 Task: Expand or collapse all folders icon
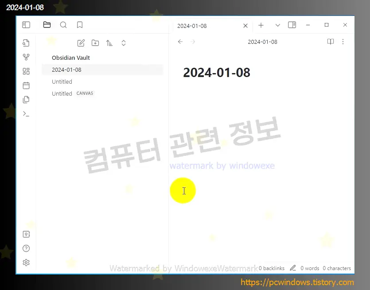click(x=124, y=43)
